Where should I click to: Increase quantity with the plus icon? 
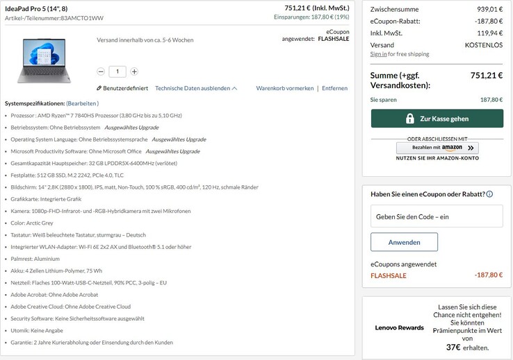134,71
